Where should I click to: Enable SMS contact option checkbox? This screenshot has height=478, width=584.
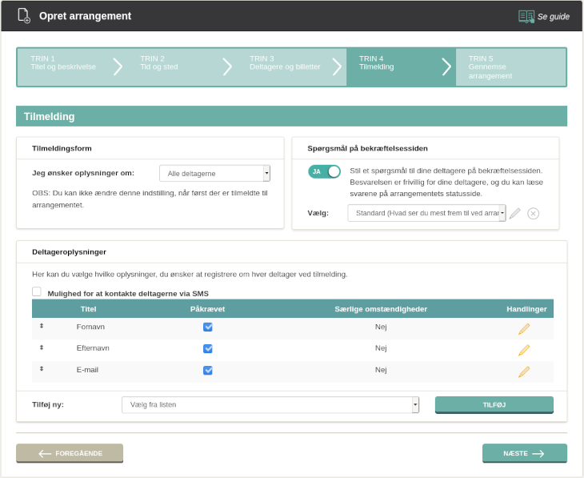coord(37,292)
